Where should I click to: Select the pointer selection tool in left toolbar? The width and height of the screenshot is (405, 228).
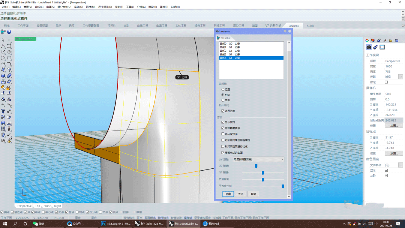pos(3,40)
